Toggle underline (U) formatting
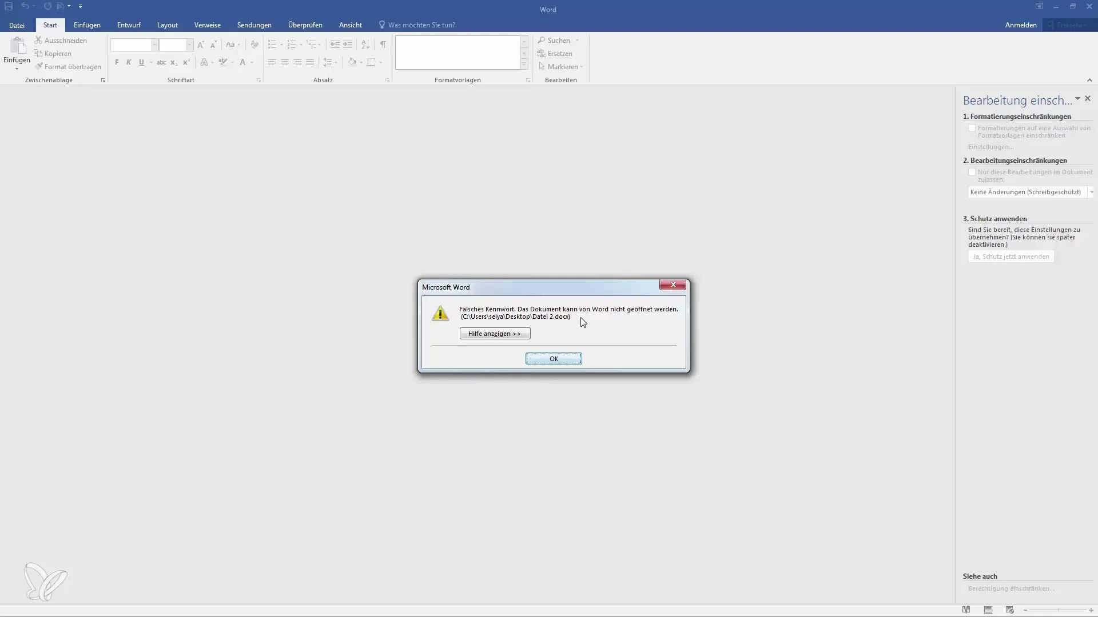This screenshot has height=617, width=1098. click(x=141, y=62)
